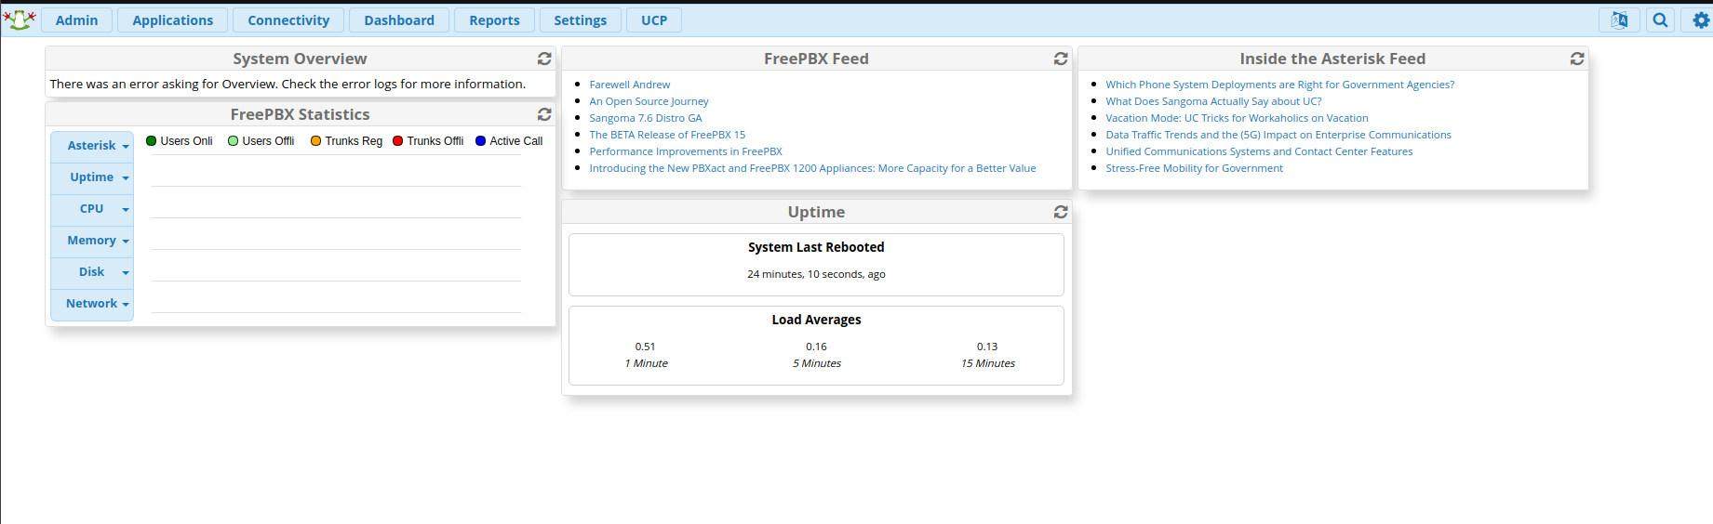Click the Load Averages heading
Image resolution: width=1713 pixels, height=524 pixels.
pyautogui.click(x=816, y=320)
